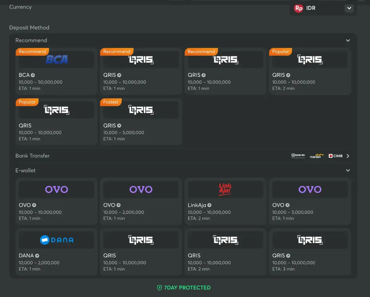Click the BCA bank logo
Screen dimensions: 370x297
56,59
